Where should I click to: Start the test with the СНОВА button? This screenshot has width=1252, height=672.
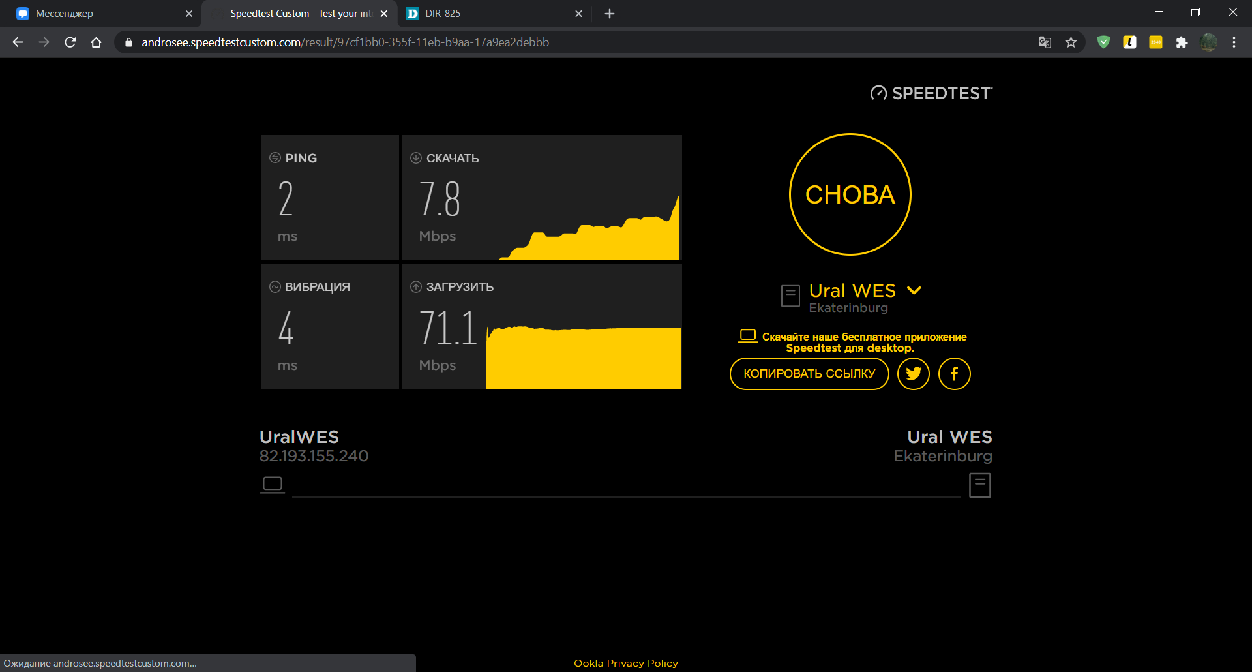(850, 194)
